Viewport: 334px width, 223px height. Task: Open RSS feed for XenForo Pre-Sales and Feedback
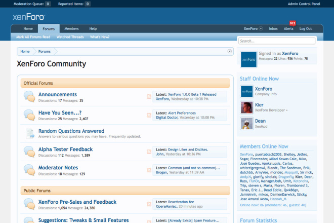149,204
